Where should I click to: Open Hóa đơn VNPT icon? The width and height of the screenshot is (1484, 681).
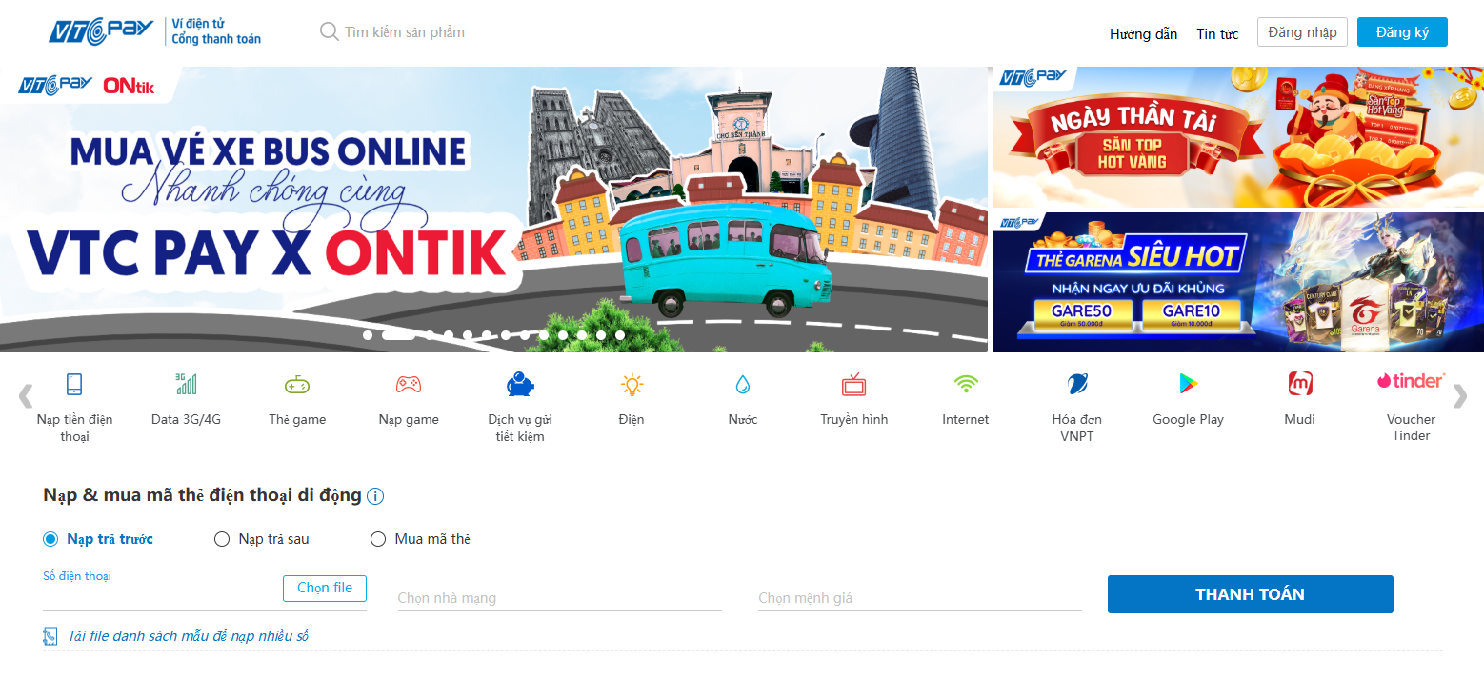(x=1077, y=385)
